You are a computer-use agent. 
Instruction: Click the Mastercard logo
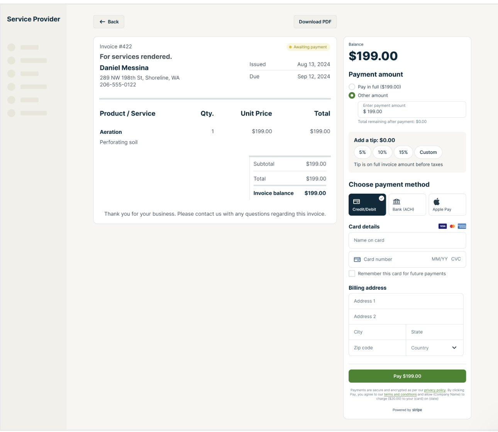tap(452, 226)
